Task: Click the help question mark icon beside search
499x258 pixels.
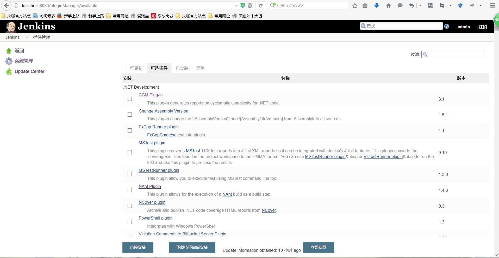Action: coord(447,26)
